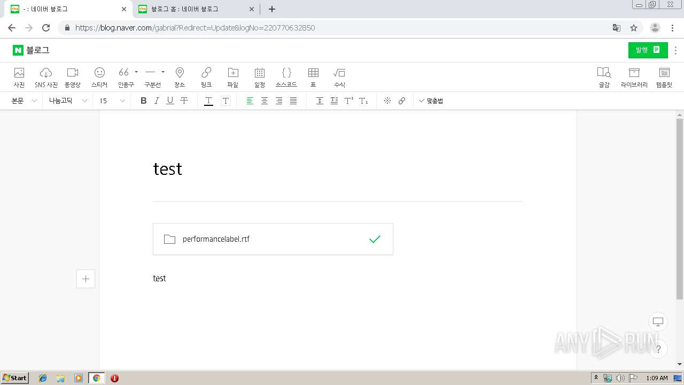684x385 pixels.
Task: Insert a link card (링크)
Action: [206, 77]
